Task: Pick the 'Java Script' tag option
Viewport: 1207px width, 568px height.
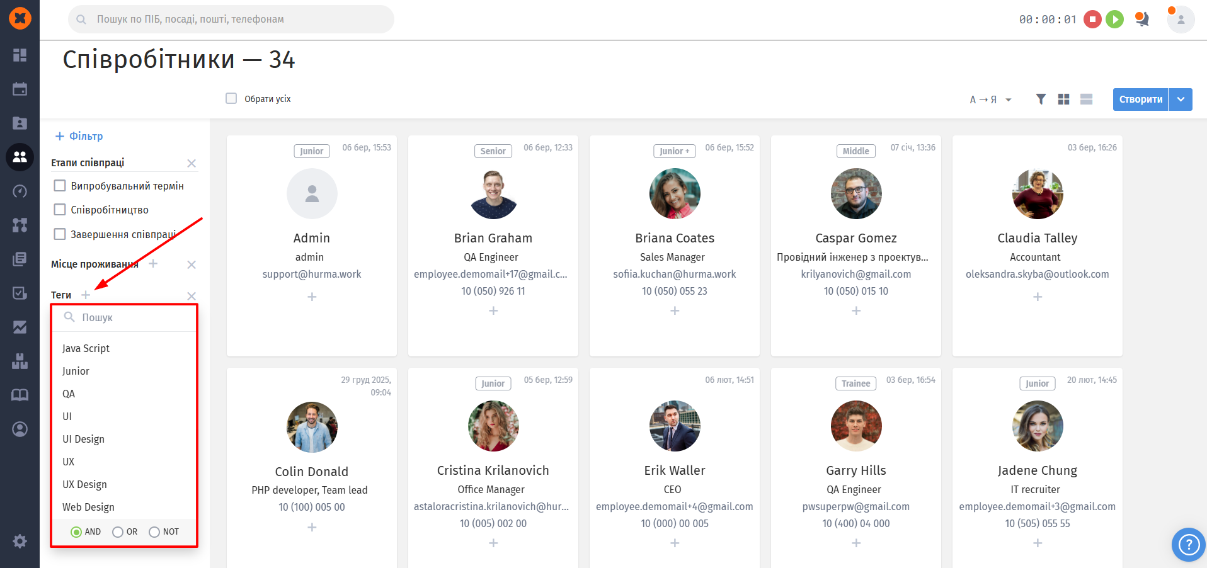Action: [x=86, y=348]
